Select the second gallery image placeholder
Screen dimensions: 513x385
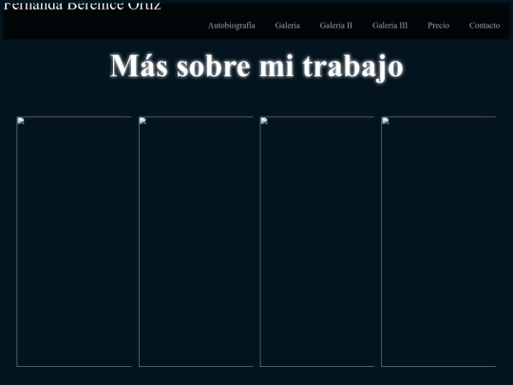[x=196, y=241]
